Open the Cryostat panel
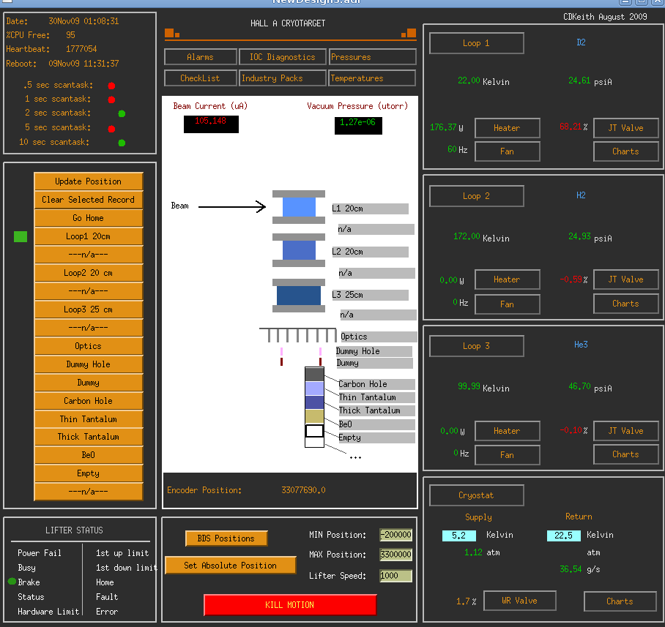665x627 pixels. point(476,495)
